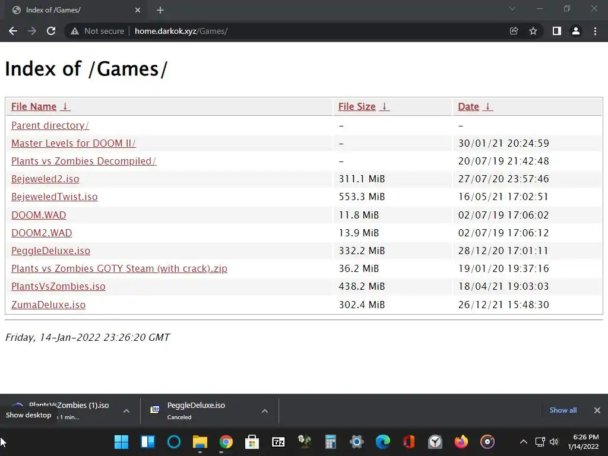
Task: Reload the current page
Action: [51, 31]
